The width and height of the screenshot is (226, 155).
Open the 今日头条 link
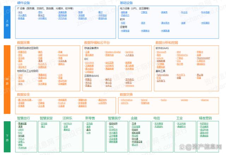tap(63, 61)
